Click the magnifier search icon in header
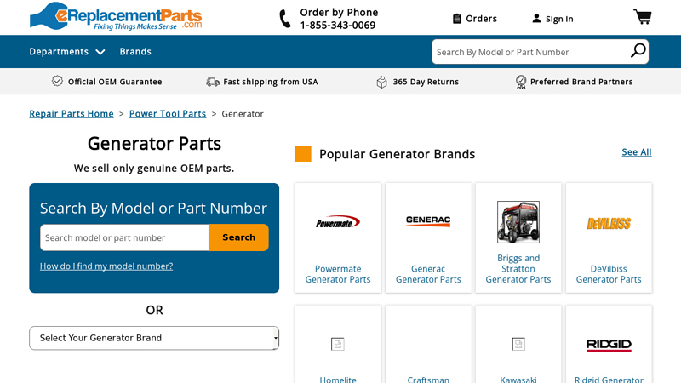This screenshot has height=383, width=681. pyautogui.click(x=638, y=51)
